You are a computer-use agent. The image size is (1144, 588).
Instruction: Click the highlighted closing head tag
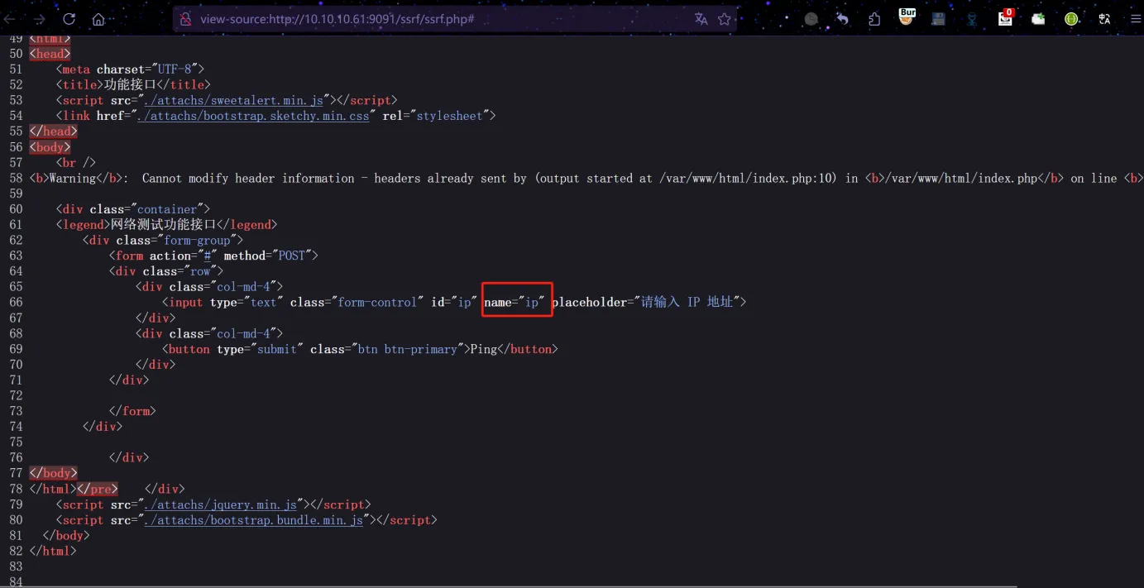pyautogui.click(x=53, y=131)
